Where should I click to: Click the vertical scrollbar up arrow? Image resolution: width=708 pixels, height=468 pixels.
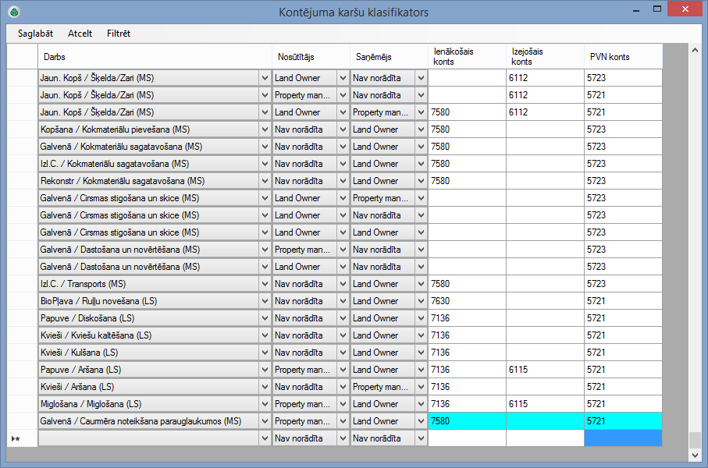tap(695, 50)
